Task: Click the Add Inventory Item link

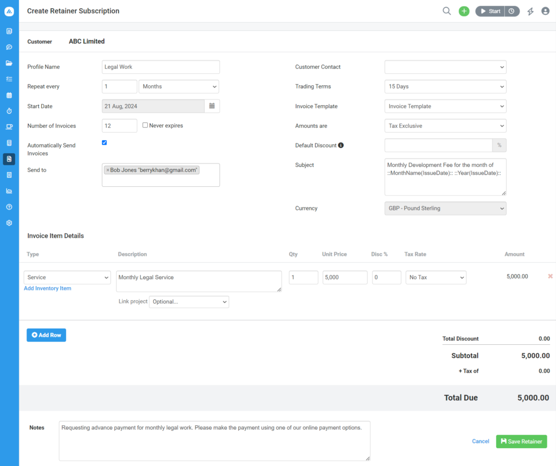Action: click(48, 288)
